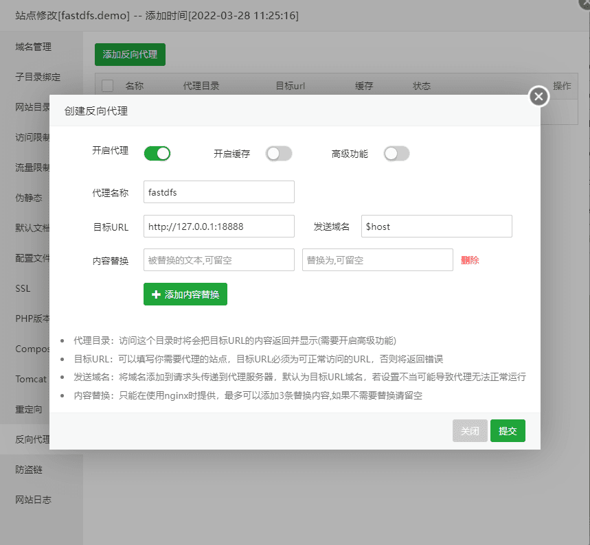Open the Composer sidebar tab
590x545 pixels.
click(25, 349)
